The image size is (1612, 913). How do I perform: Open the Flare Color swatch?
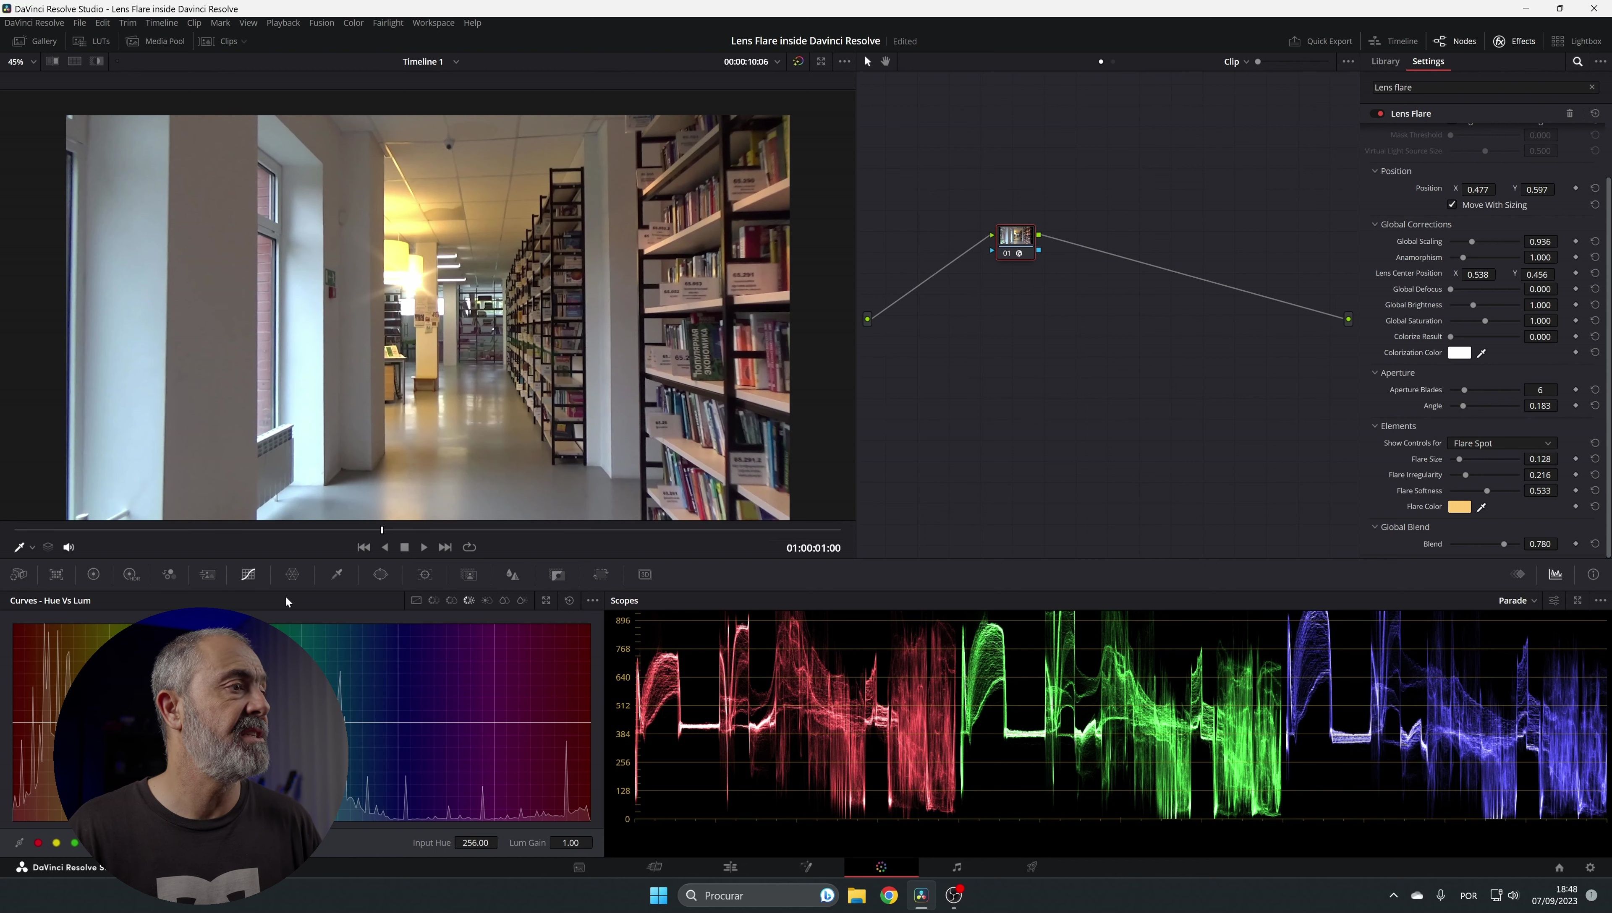1459,507
